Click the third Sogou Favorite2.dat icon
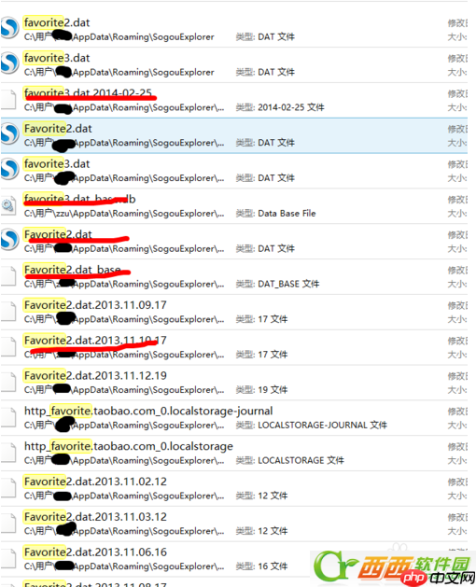Image resolution: width=476 pixels, height=587 pixels. click(x=9, y=240)
